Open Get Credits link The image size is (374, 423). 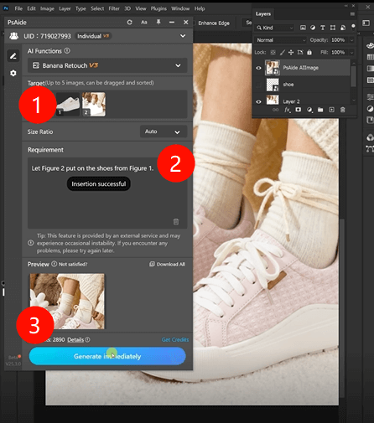[175, 339]
